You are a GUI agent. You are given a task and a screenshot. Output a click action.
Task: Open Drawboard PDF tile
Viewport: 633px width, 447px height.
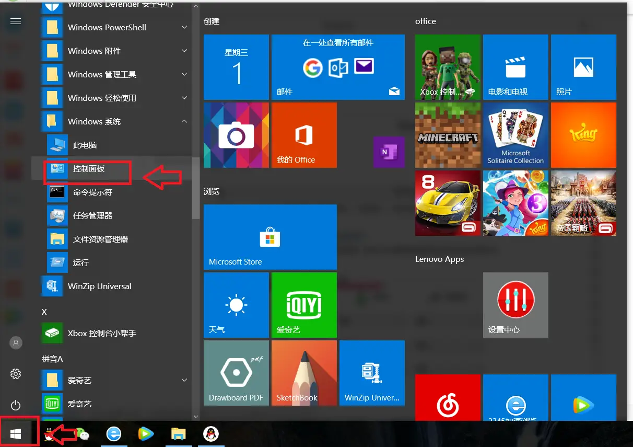(x=236, y=373)
